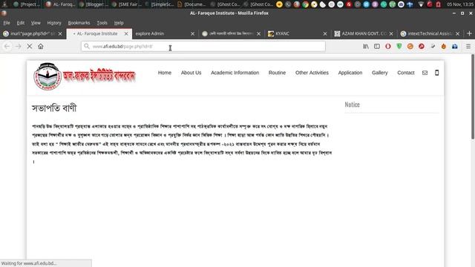This screenshot has height=267, width=475.
Task: Open the Firefox home page icon
Action: 41,46
